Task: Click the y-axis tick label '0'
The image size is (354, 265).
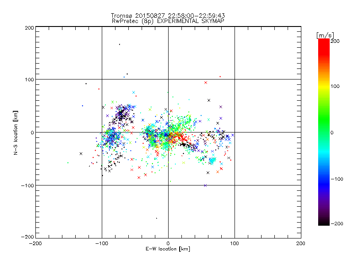Action: pos(32,132)
